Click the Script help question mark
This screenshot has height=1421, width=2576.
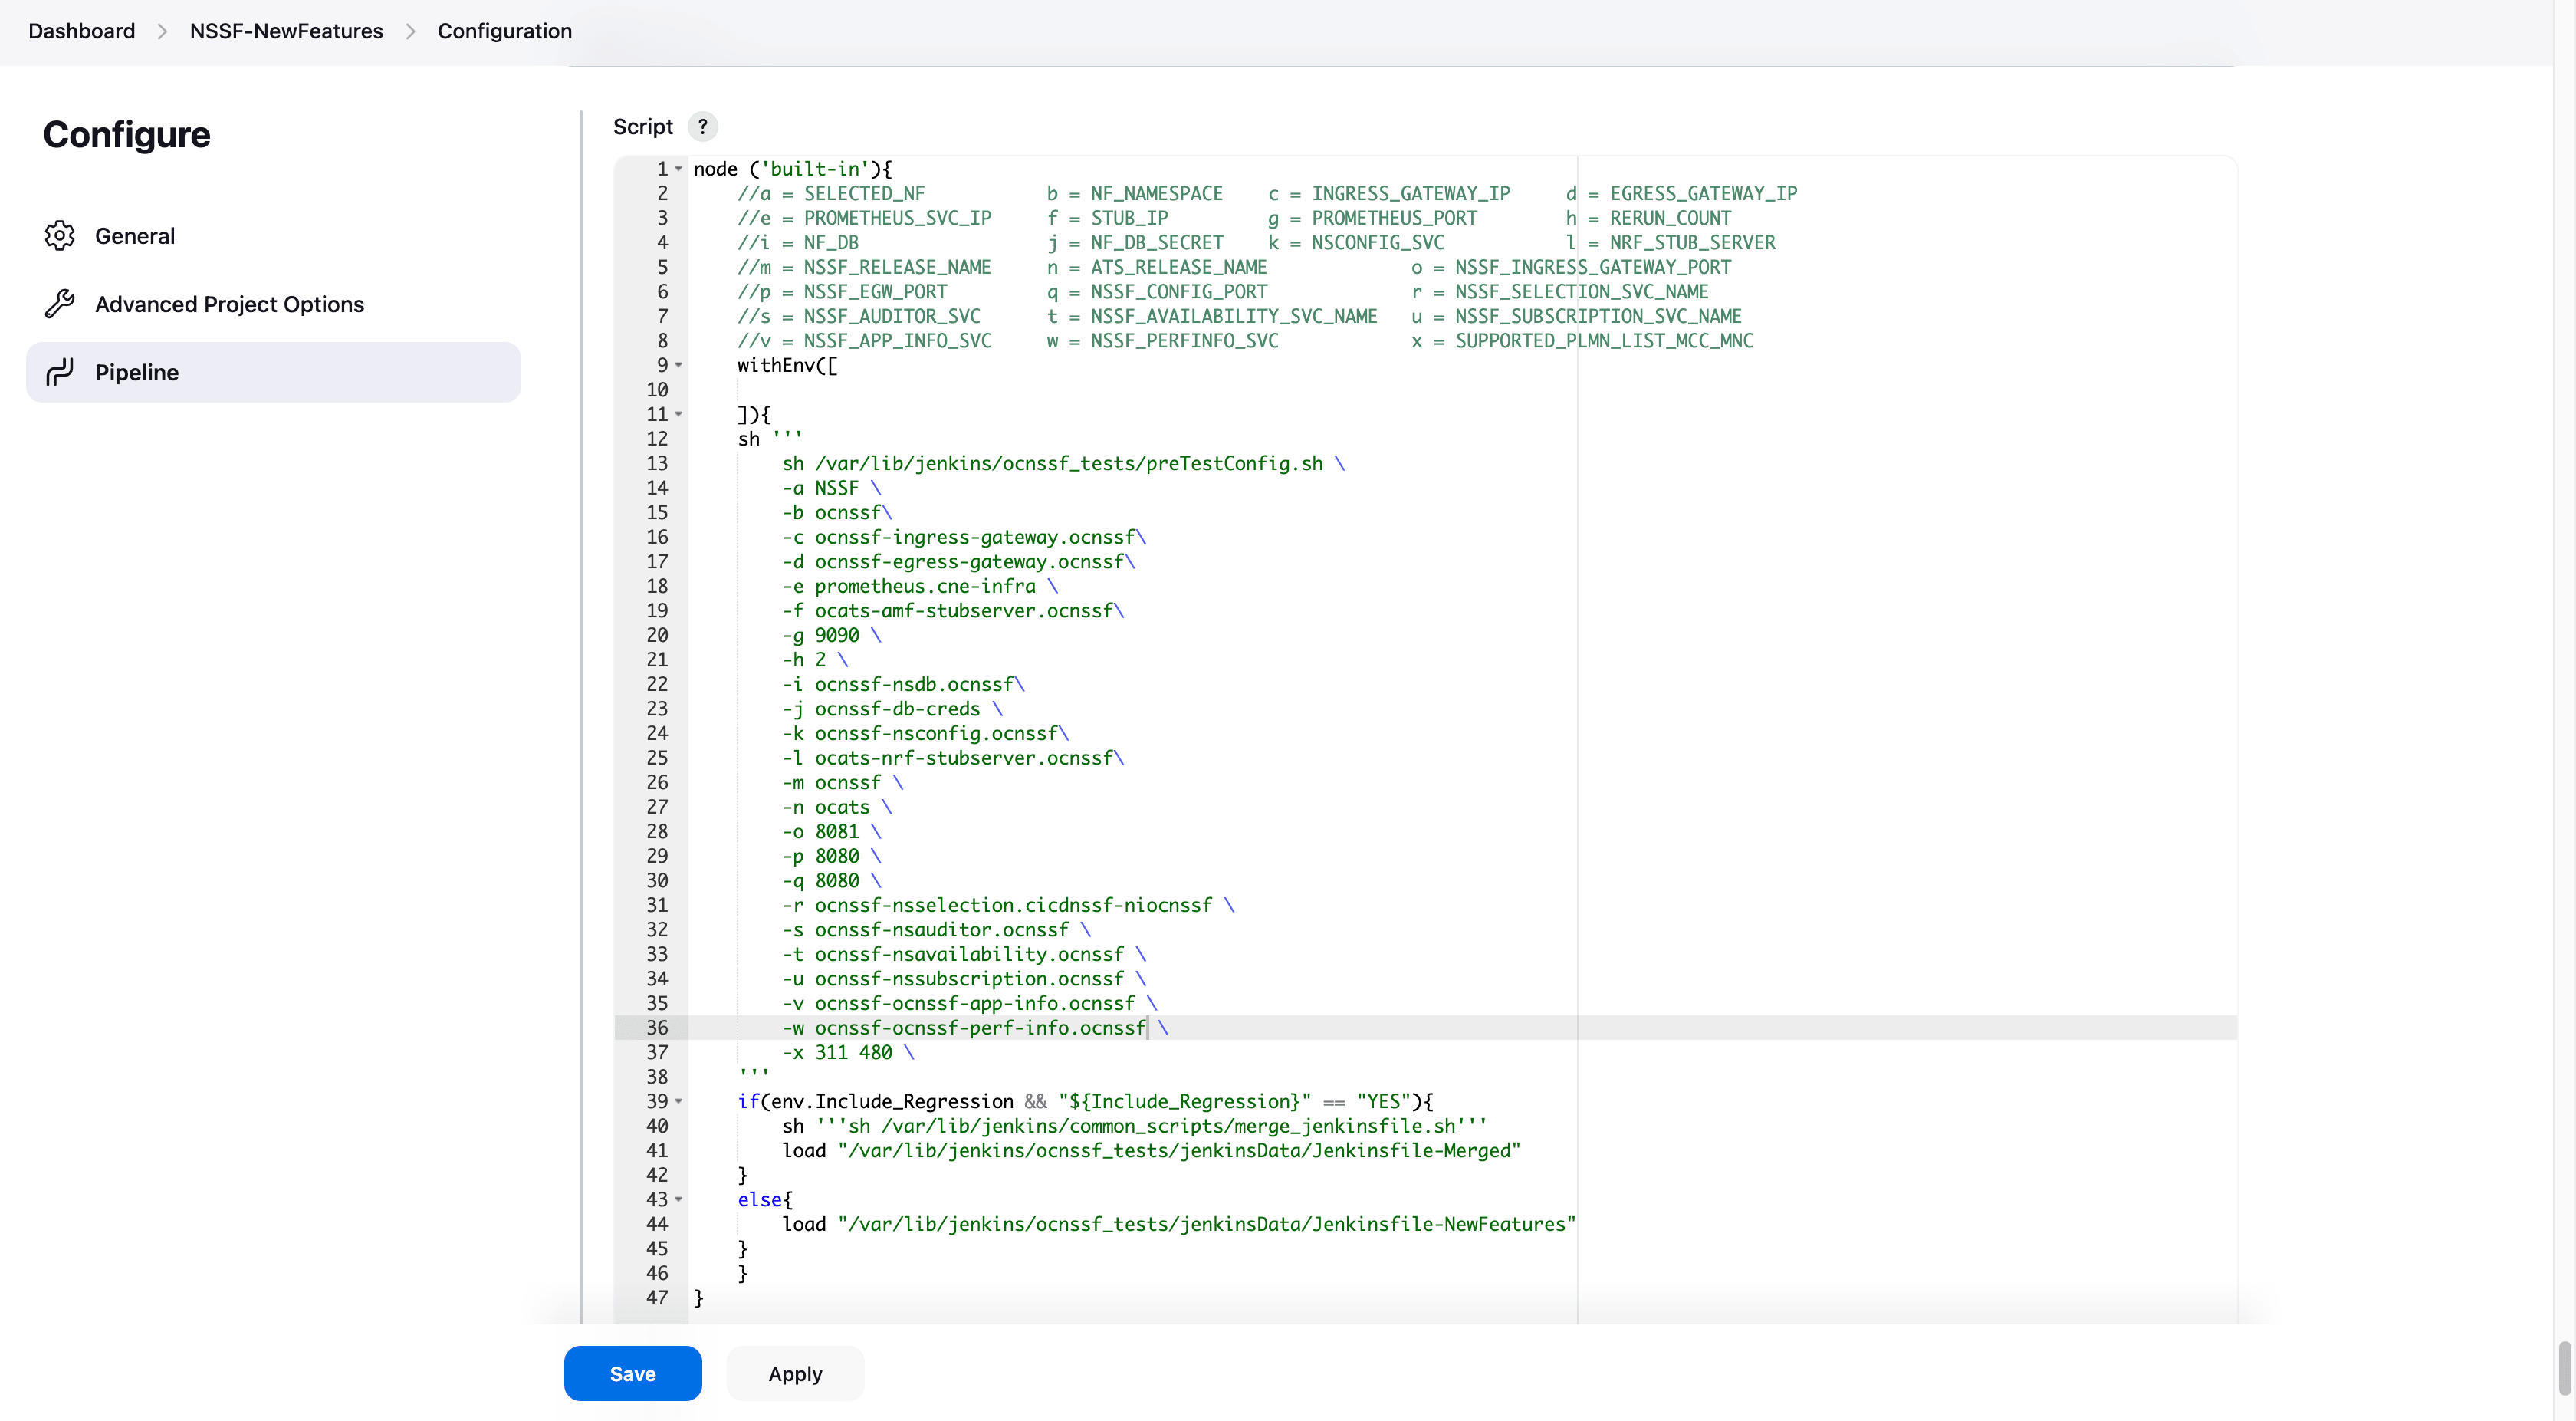pyautogui.click(x=703, y=126)
